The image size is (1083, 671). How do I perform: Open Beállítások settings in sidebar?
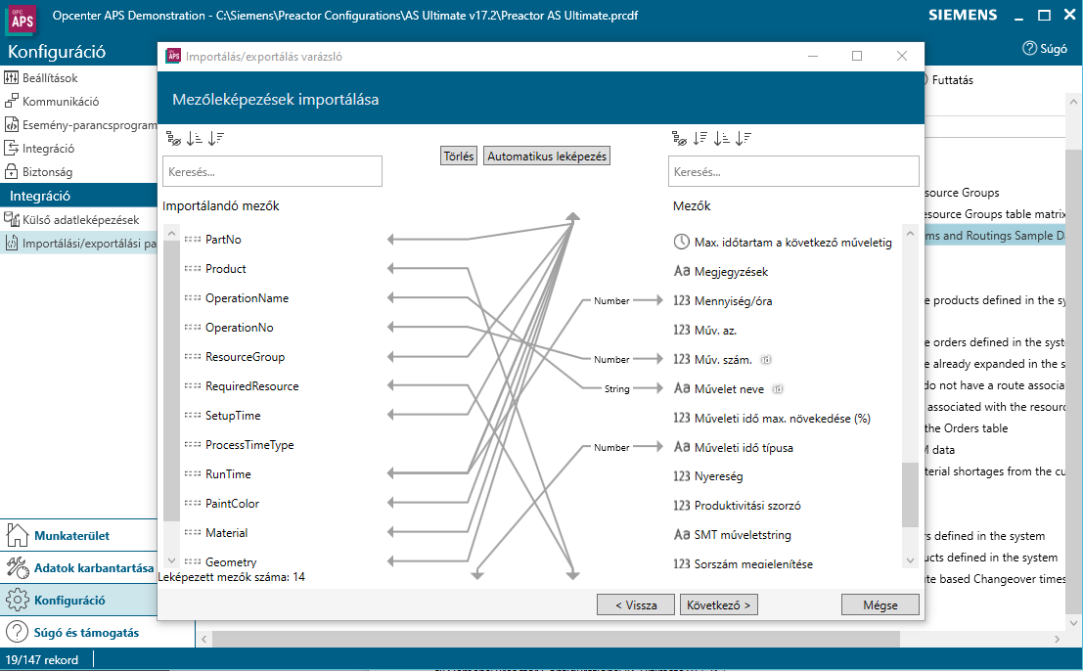pos(50,77)
